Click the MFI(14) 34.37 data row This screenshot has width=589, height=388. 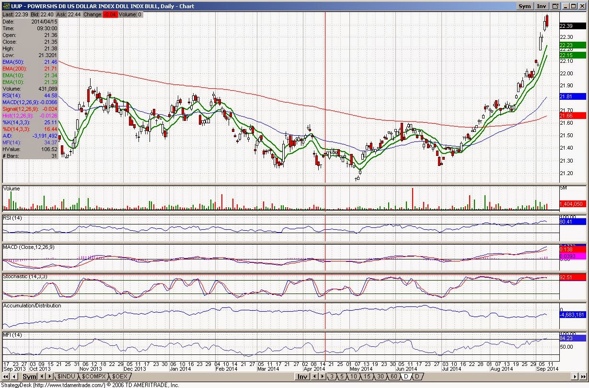pos(30,142)
